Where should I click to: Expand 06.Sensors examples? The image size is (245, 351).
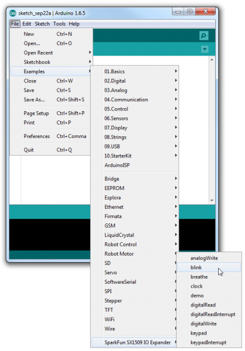[x=134, y=119]
